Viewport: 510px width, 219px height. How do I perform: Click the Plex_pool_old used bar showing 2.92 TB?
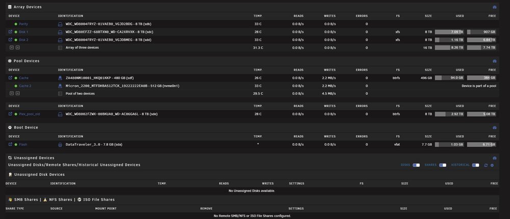click(449, 114)
